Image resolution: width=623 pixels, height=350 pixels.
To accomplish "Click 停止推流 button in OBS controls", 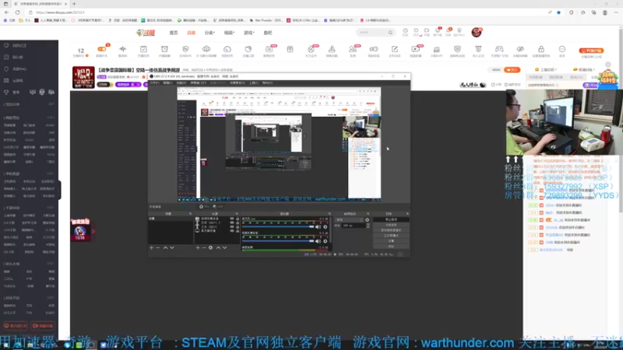I will 392,219.
